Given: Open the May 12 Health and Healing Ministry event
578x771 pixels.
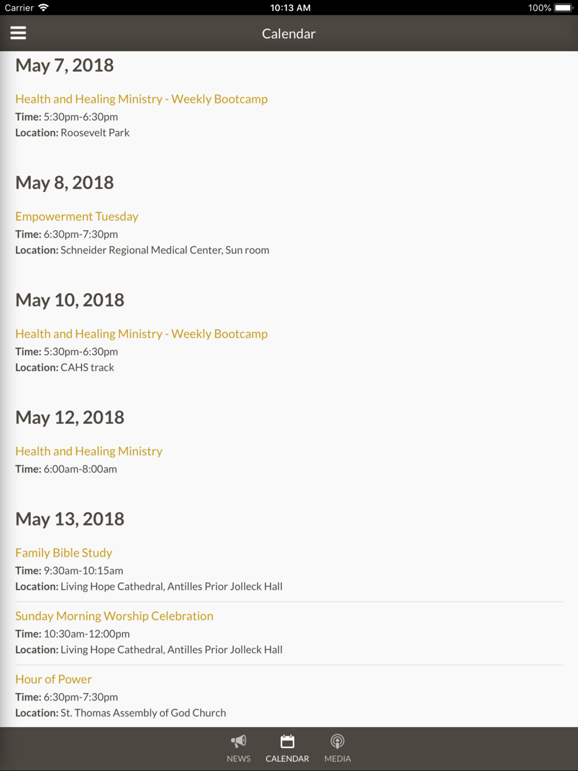Looking at the screenshot, I should [88, 451].
